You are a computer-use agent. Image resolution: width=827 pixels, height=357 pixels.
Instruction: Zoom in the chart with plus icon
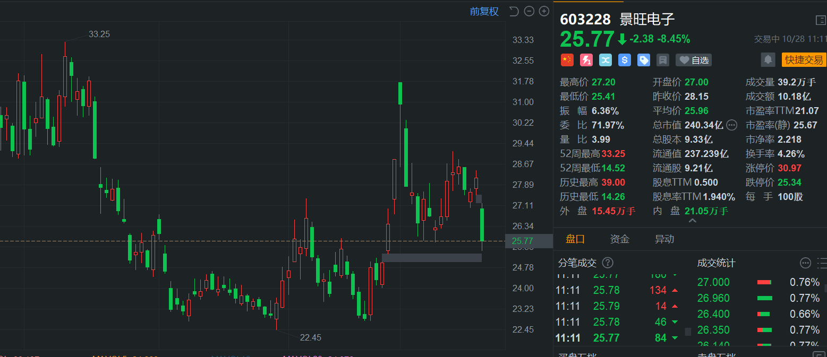point(544,11)
